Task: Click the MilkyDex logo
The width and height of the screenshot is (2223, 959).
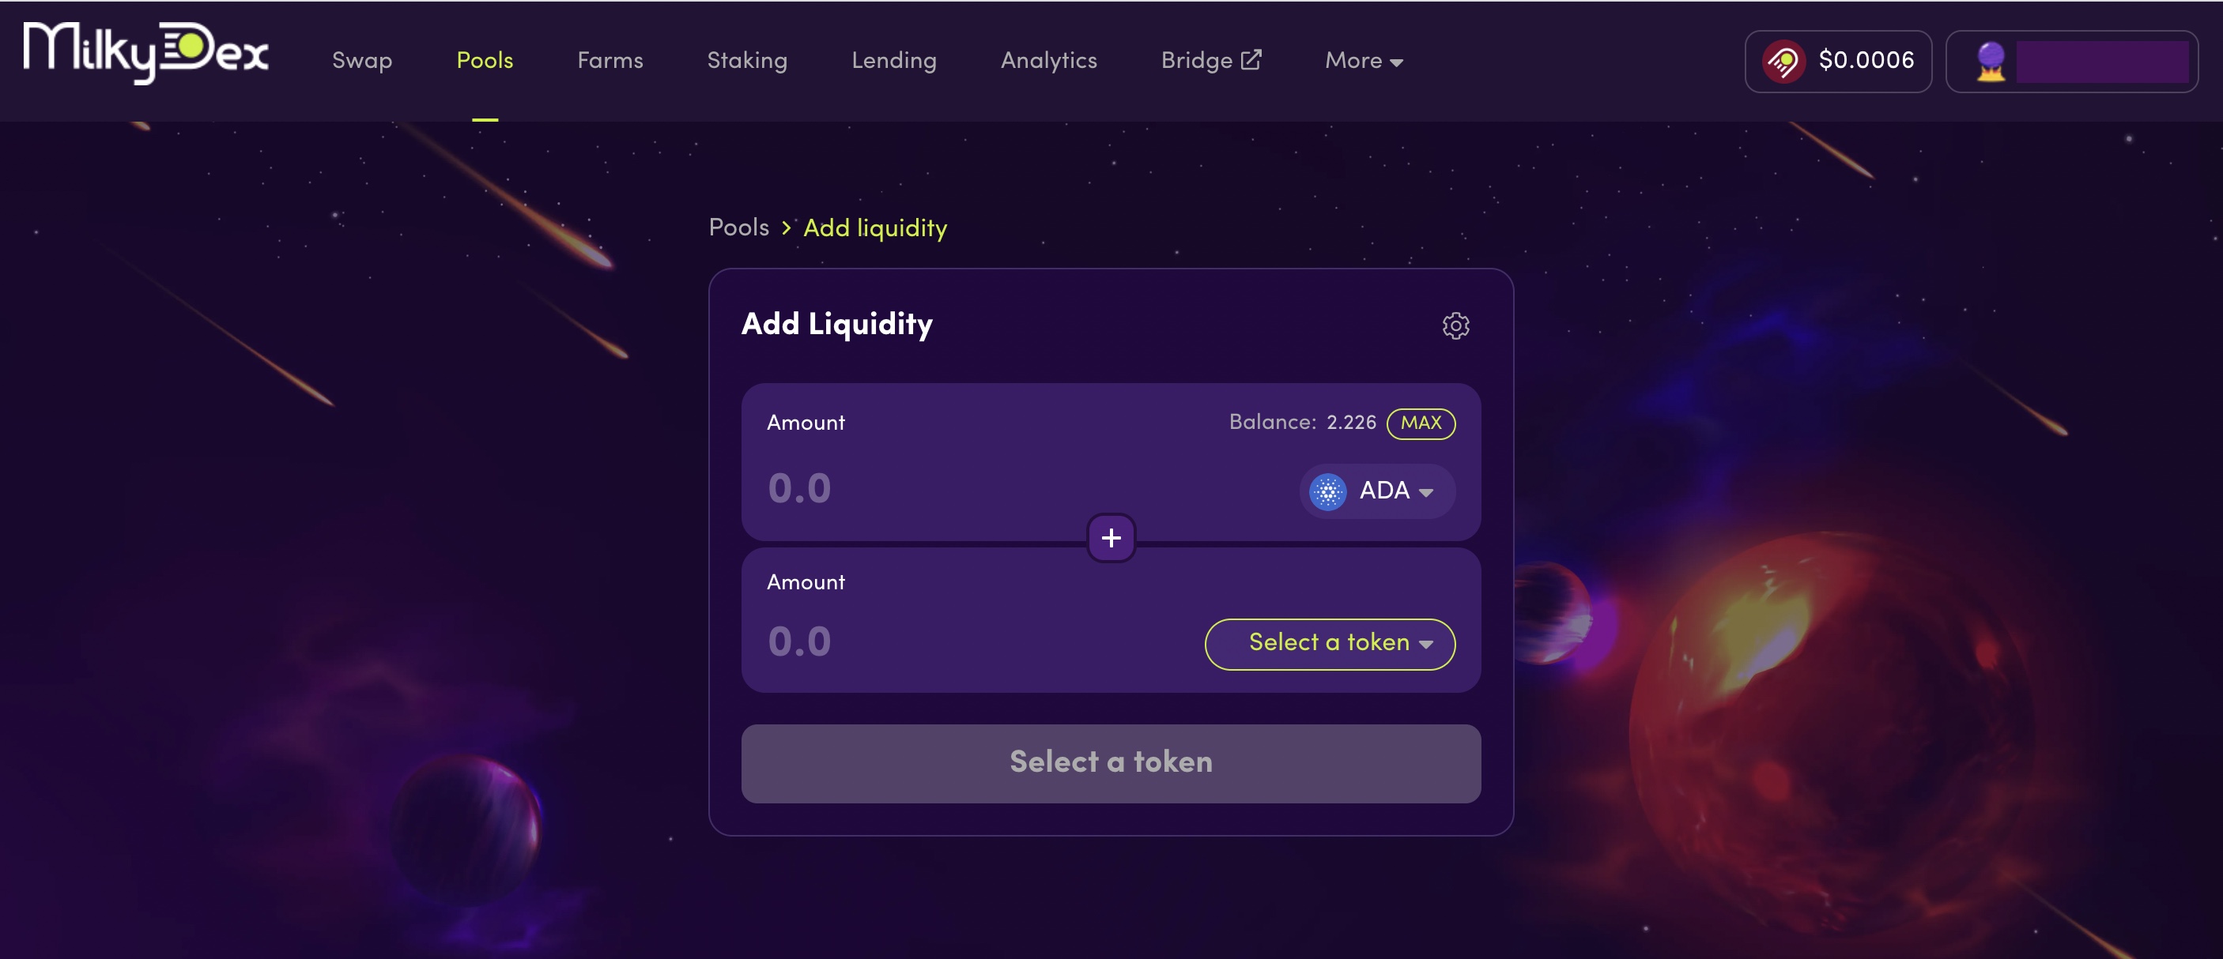Action: (x=145, y=52)
